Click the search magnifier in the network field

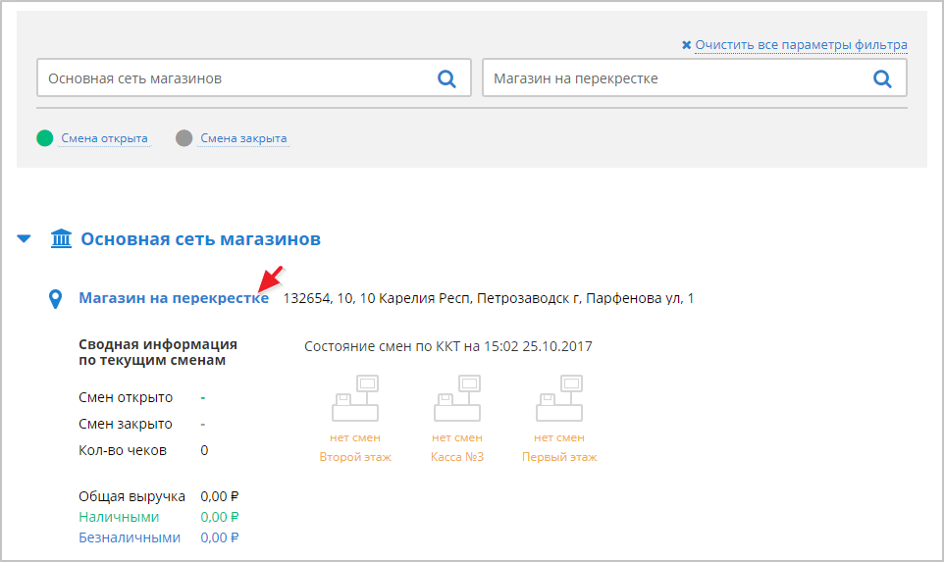click(x=446, y=78)
